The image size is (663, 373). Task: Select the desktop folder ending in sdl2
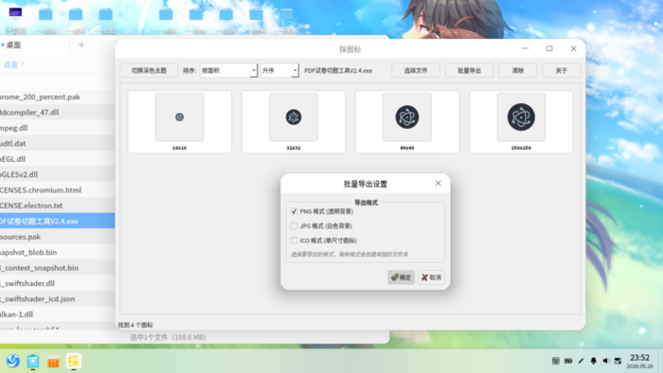(106, 20)
